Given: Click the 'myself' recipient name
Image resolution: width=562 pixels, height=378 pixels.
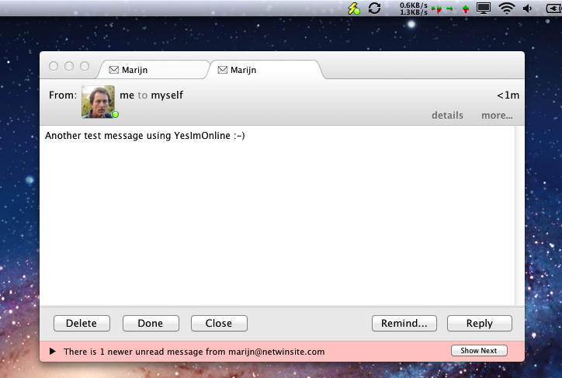Looking at the screenshot, I should point(167,95).
